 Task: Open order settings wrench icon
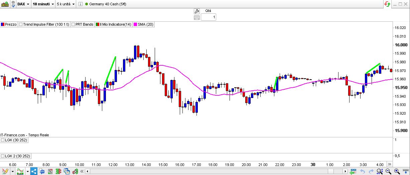click(x=196, y=11)
